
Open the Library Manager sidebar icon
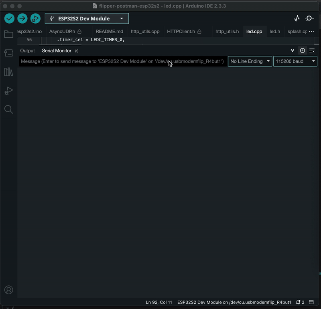tap(8, 72)
